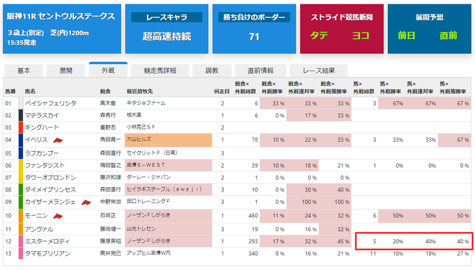Go to the 競走馬詳細 tab
Screen dimensions: 475x270
(x=160, y=71)
